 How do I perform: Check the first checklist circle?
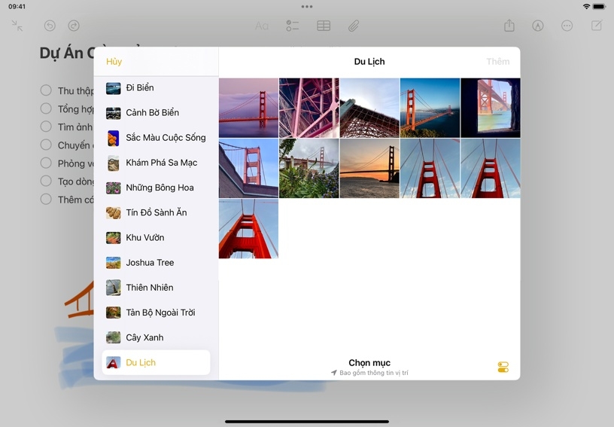pyautogui.click(x=46, y=90)
